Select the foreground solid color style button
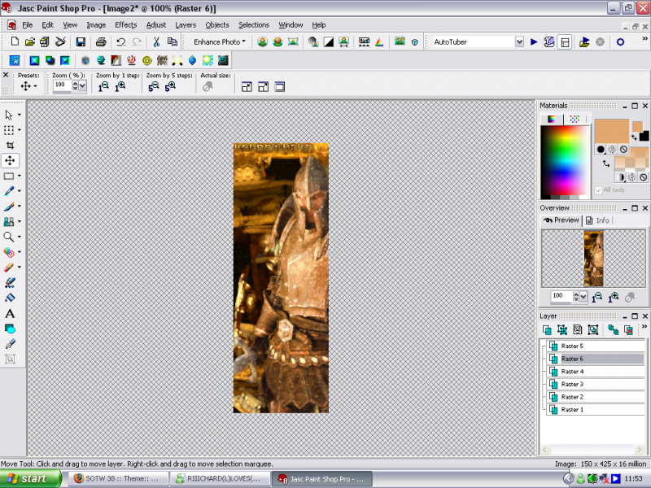This screenshot has height=488, width=651. (601, 150)
